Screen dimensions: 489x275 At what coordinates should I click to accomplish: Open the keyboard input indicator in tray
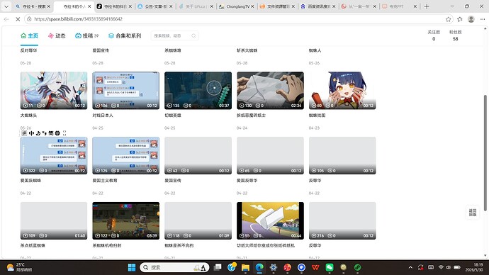431,267
